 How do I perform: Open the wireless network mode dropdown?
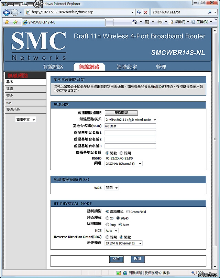tap(131, 120)
